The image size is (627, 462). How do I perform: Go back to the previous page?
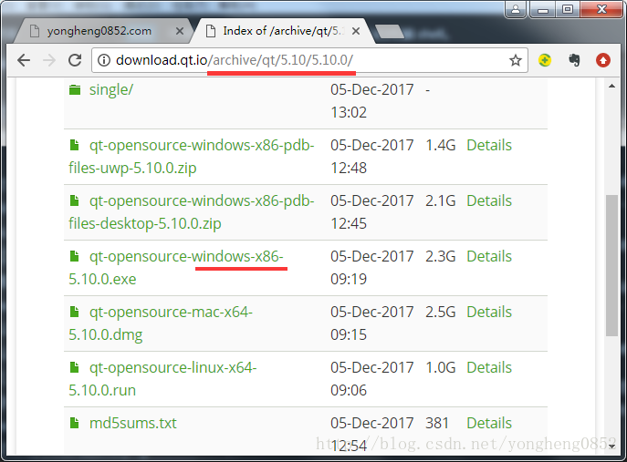point(24,60)
